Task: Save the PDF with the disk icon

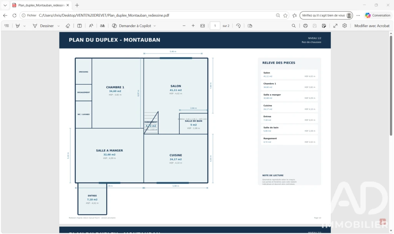Action: [315, 26]
